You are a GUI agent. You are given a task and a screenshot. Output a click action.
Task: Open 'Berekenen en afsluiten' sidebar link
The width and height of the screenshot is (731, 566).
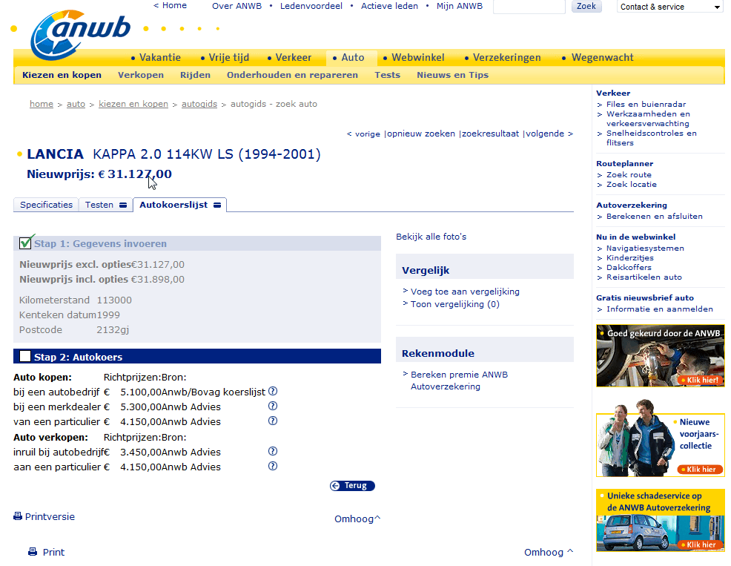pos(654,216)
